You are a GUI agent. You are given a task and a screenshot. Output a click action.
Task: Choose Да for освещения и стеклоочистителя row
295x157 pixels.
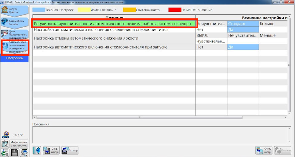(243, 29)
